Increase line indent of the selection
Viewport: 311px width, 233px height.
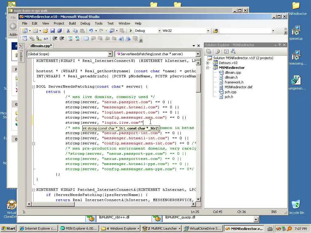(x=62, y=39)
